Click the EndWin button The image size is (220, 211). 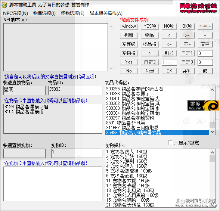205,26
